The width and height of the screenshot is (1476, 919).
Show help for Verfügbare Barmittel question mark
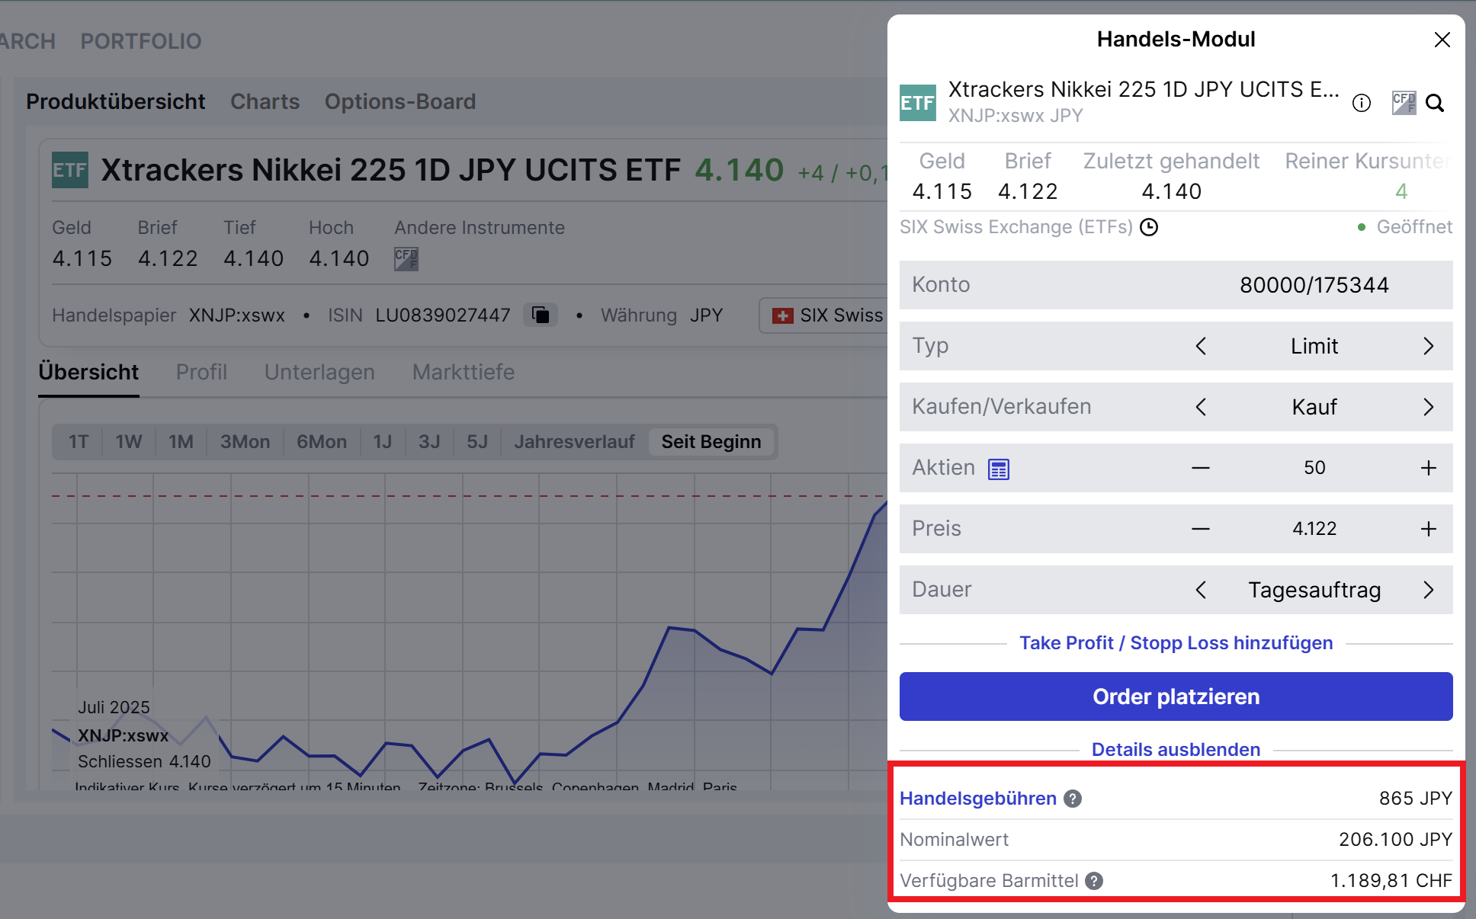click(x=1094, y=881)
